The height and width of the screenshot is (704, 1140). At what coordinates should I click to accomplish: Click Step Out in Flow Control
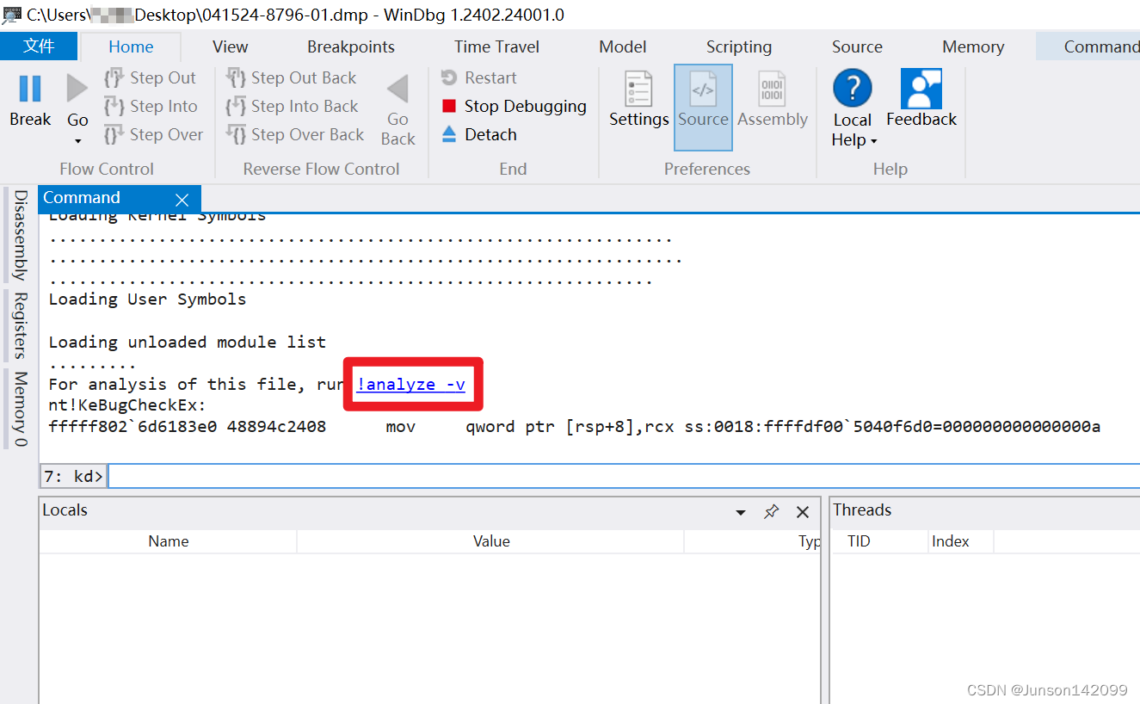pyautogui.click(x=151, y=78)
